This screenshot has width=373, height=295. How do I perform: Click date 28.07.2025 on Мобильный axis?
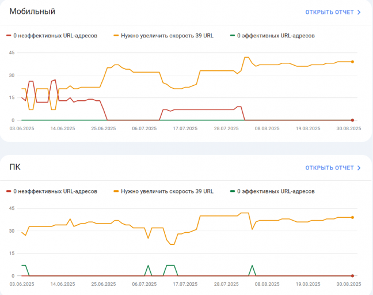coord(226,128)
